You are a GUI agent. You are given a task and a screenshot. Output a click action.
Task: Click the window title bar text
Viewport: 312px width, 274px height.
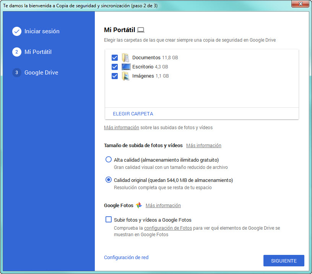[80, 6]
